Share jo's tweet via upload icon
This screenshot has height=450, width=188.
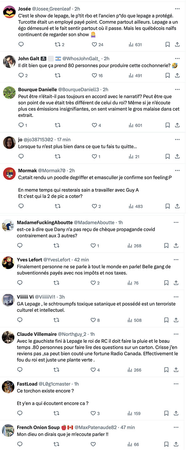click(x=177, y=156)
